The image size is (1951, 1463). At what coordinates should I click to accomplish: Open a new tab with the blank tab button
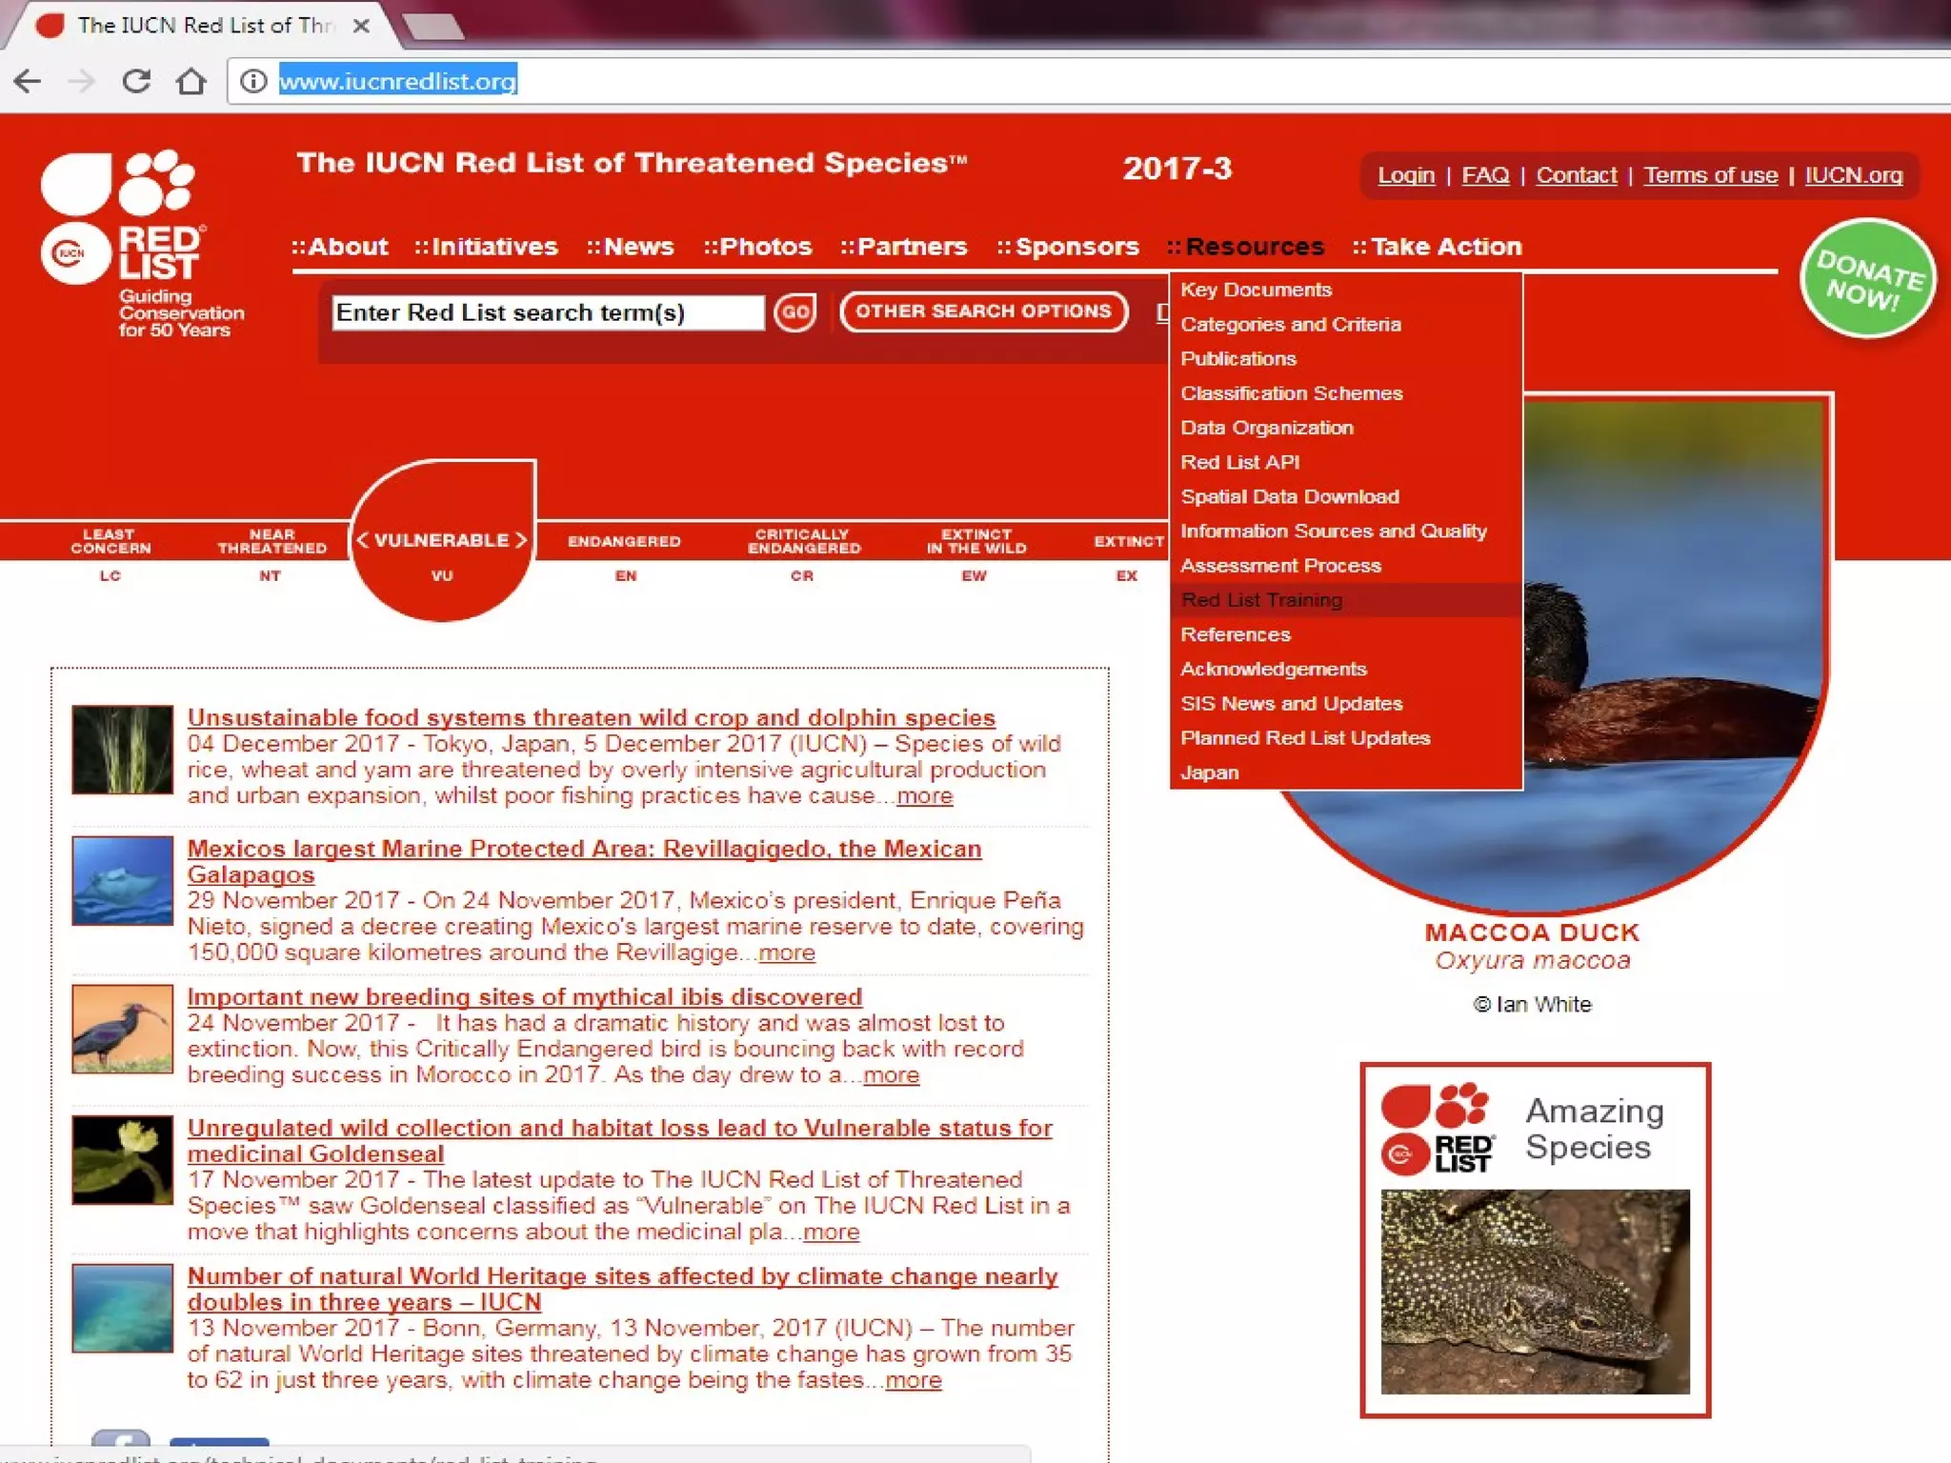(x=433, y=26)
